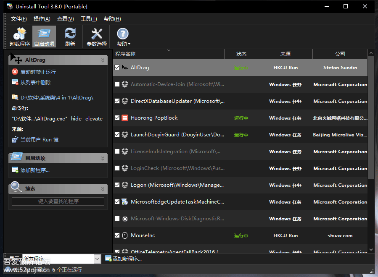Click the LaunchDouyinGuard task icon

125,135
